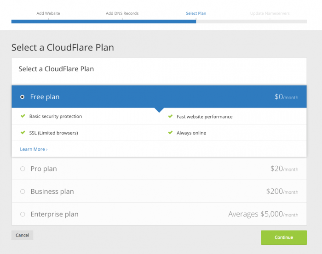
Task: Select the Free plan radio button
Action: tap(23, 97)
